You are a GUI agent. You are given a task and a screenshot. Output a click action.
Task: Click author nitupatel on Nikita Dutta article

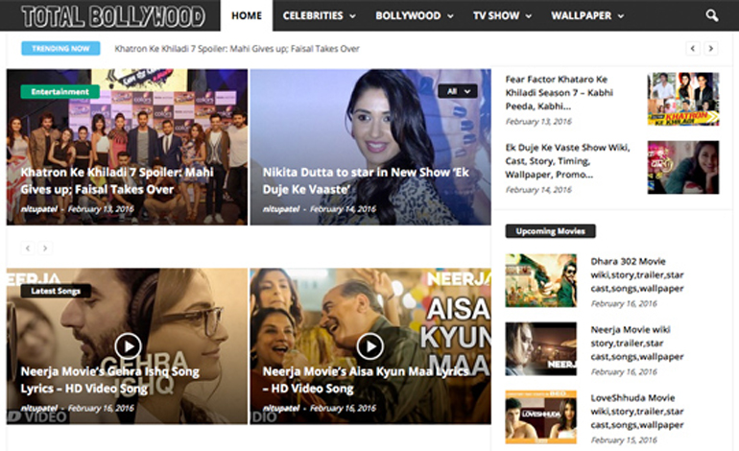(x=281, y=209)
